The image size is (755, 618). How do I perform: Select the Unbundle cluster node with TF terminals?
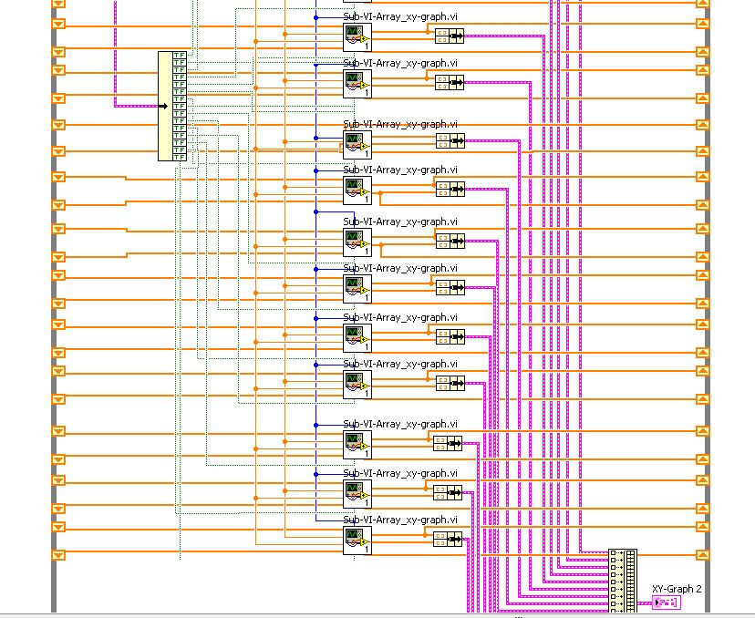pos(172,106)
